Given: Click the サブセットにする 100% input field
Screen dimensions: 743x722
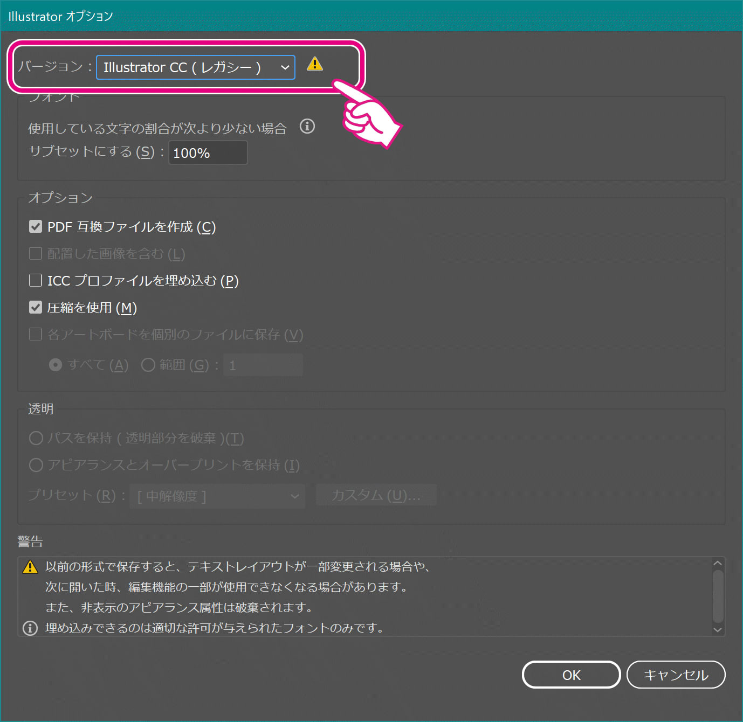Looking at the screenshot, I should point(208,152).
